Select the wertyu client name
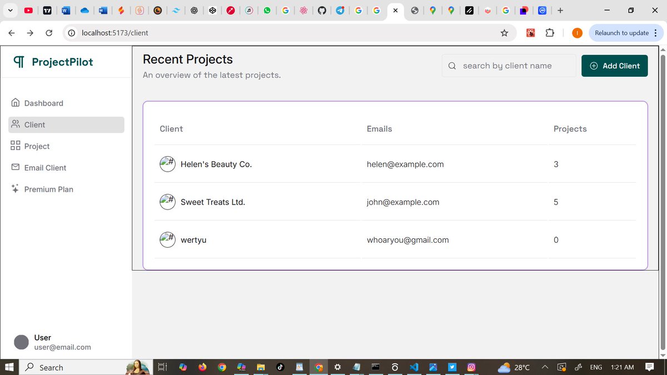The image size is (667, 375). [x=193, y=240]
